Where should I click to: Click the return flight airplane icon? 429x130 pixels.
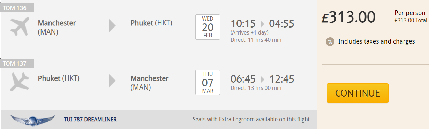(20, 82)
